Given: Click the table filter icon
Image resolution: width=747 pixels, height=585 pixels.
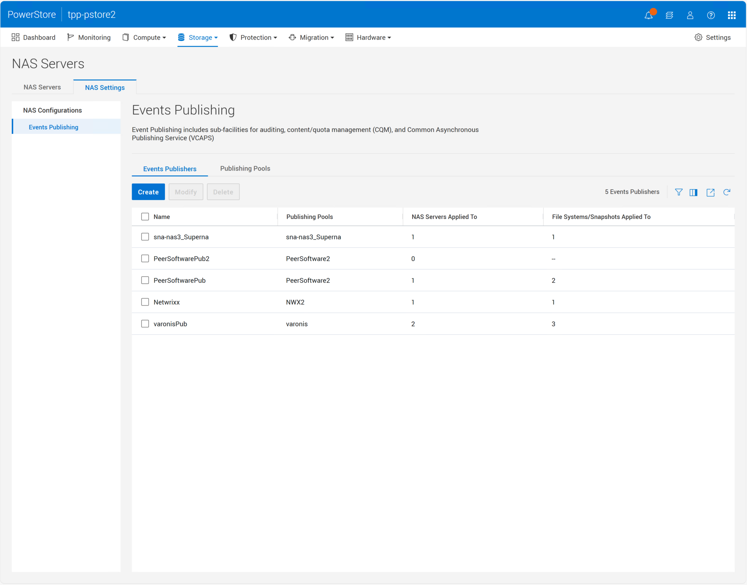Looking at the screenshot, I should click(x=679, y=192).
